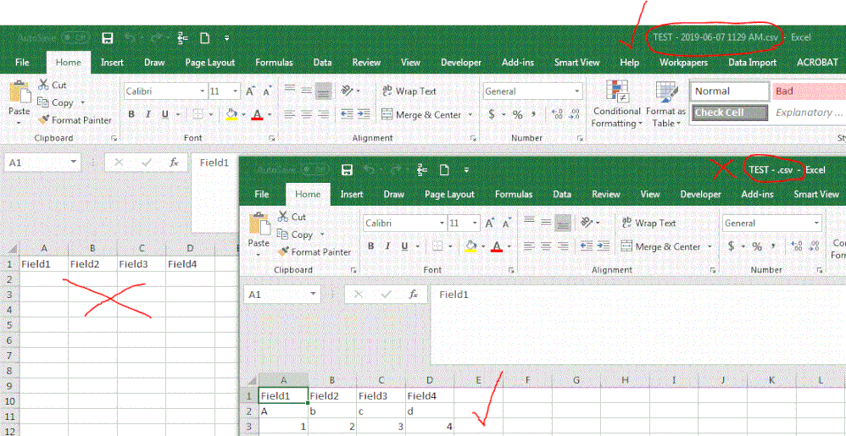Click Increase Decimal icon in back window
Screen dimensions: 846x436
558,114
